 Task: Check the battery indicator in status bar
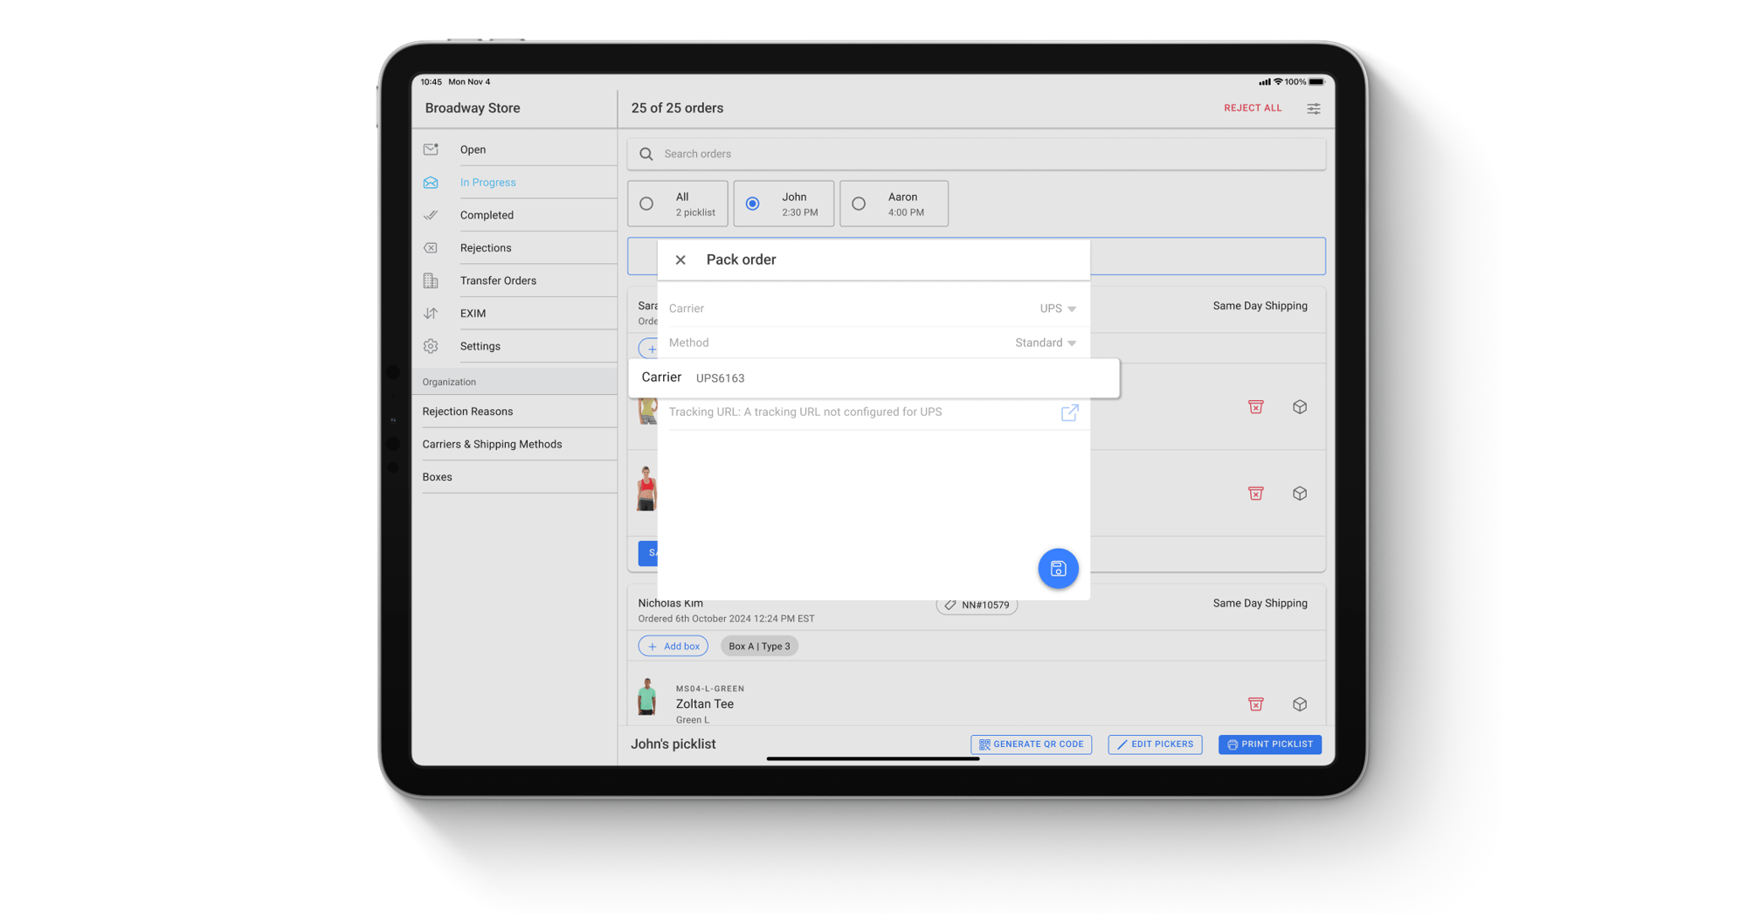[x=1316, y=82]
